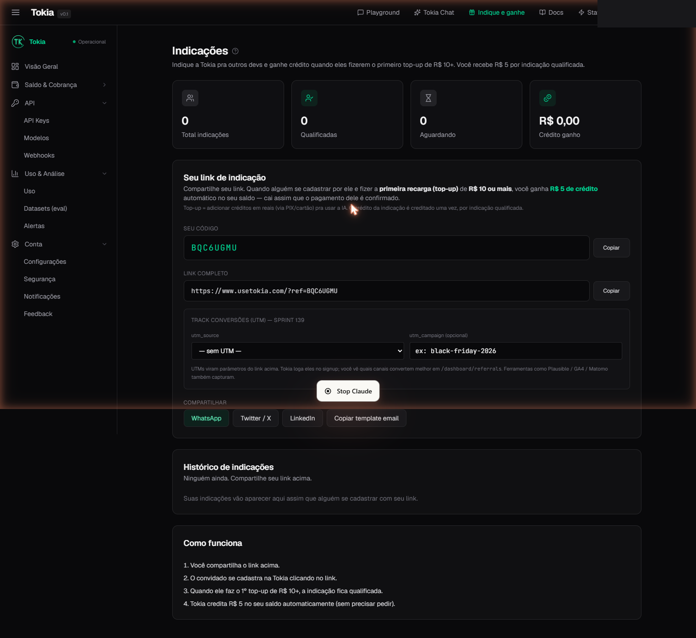This screenshot has width=696, height=638.
Task: Click the Histórico de indicações heading
Action: pos(229,467)
